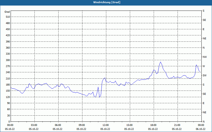The height and width of the screenshot is (132, 212).
Task: Click the 150 y-axis value
Action: (x=8, y=91)
